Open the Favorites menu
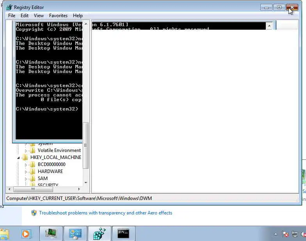Image resolution: width=306 pixels, height=241 pixels. pyautogui.click(x=58, y=16)
